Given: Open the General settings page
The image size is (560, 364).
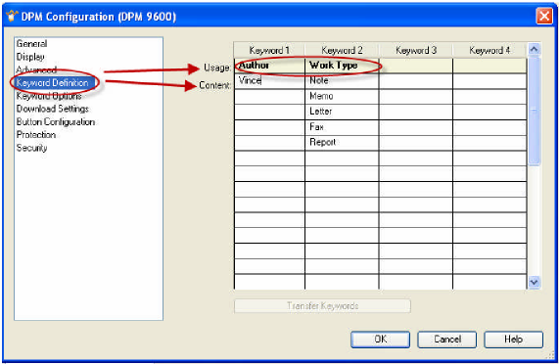Looking at the screenshot, I should pos(31,44).
